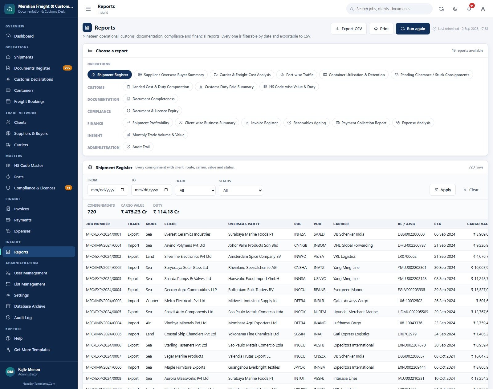Open the Invoice Register report
This screenshot has width=493, height=389.
point(261,123)
